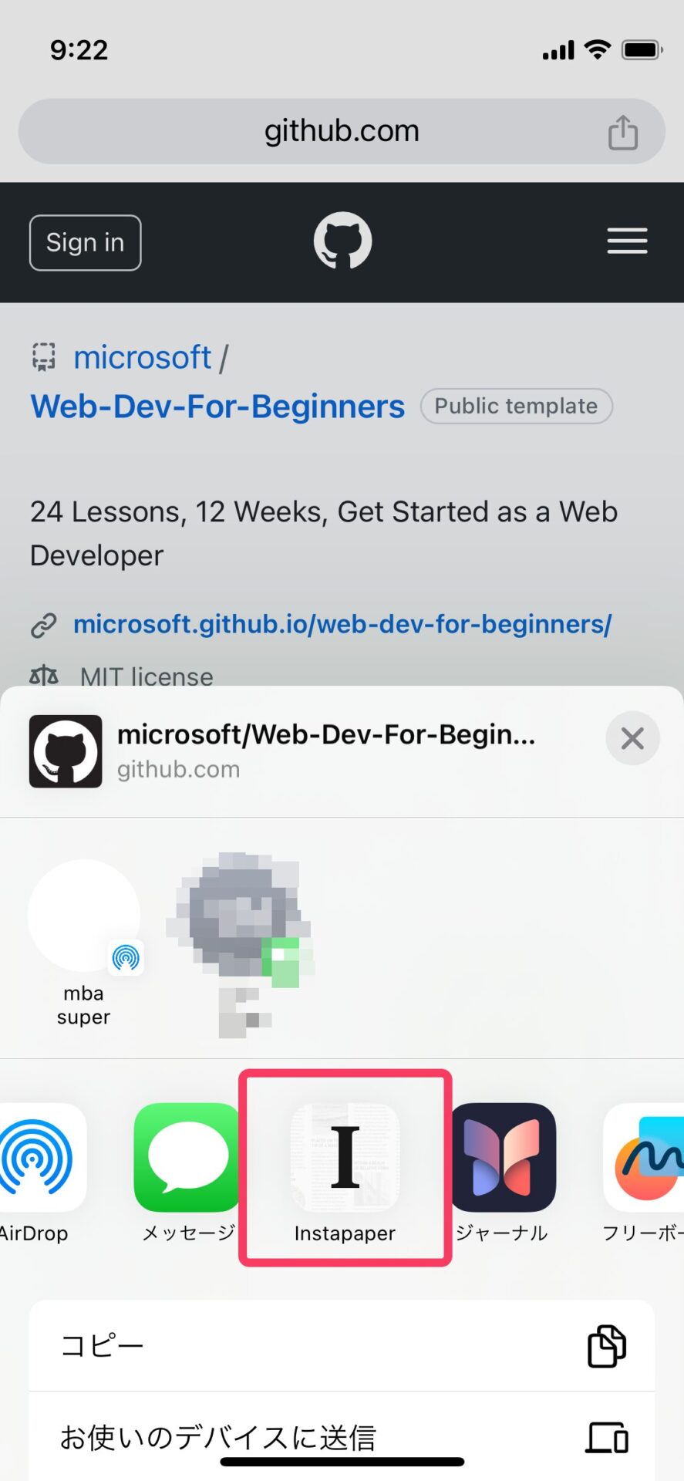The image size is (684, 1481).
Task: Open the microsoft.github.io/web-dev-for-beginners link
Action: [342, 624]
